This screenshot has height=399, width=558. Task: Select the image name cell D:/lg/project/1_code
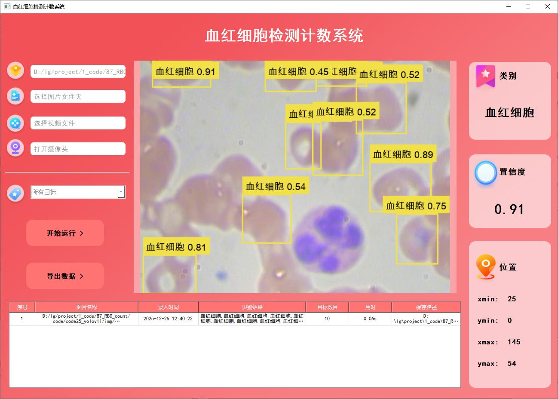tap(86, 319)
